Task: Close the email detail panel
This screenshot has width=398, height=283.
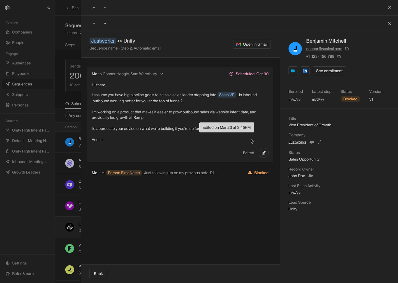Action: 389,23
